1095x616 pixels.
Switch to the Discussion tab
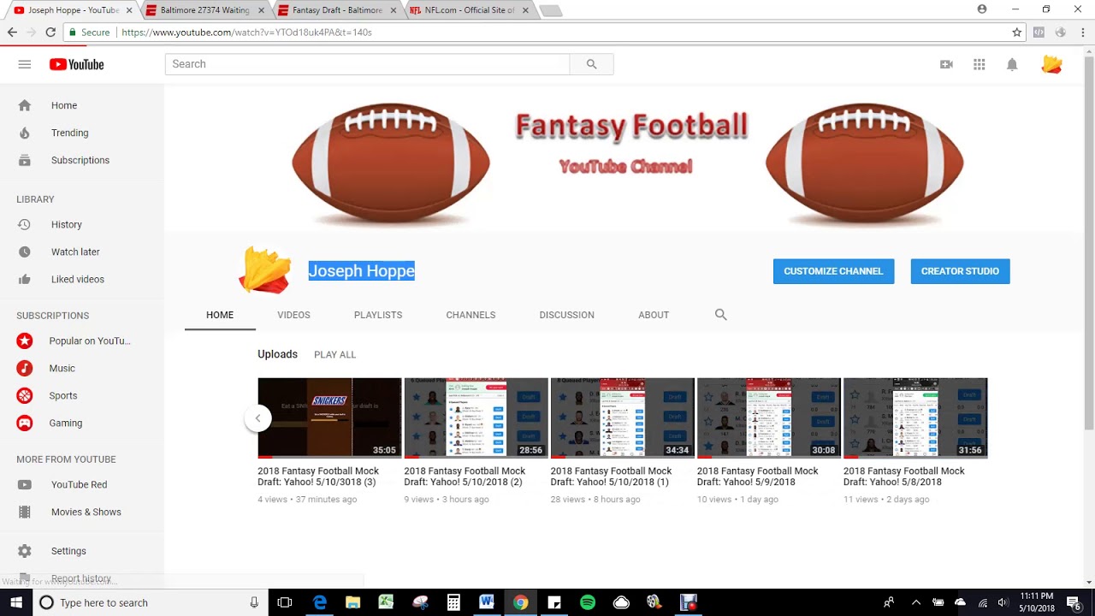click(566, 315)
